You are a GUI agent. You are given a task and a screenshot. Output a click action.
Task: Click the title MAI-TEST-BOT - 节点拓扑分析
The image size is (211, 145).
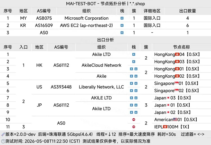(x=96, y=4)
